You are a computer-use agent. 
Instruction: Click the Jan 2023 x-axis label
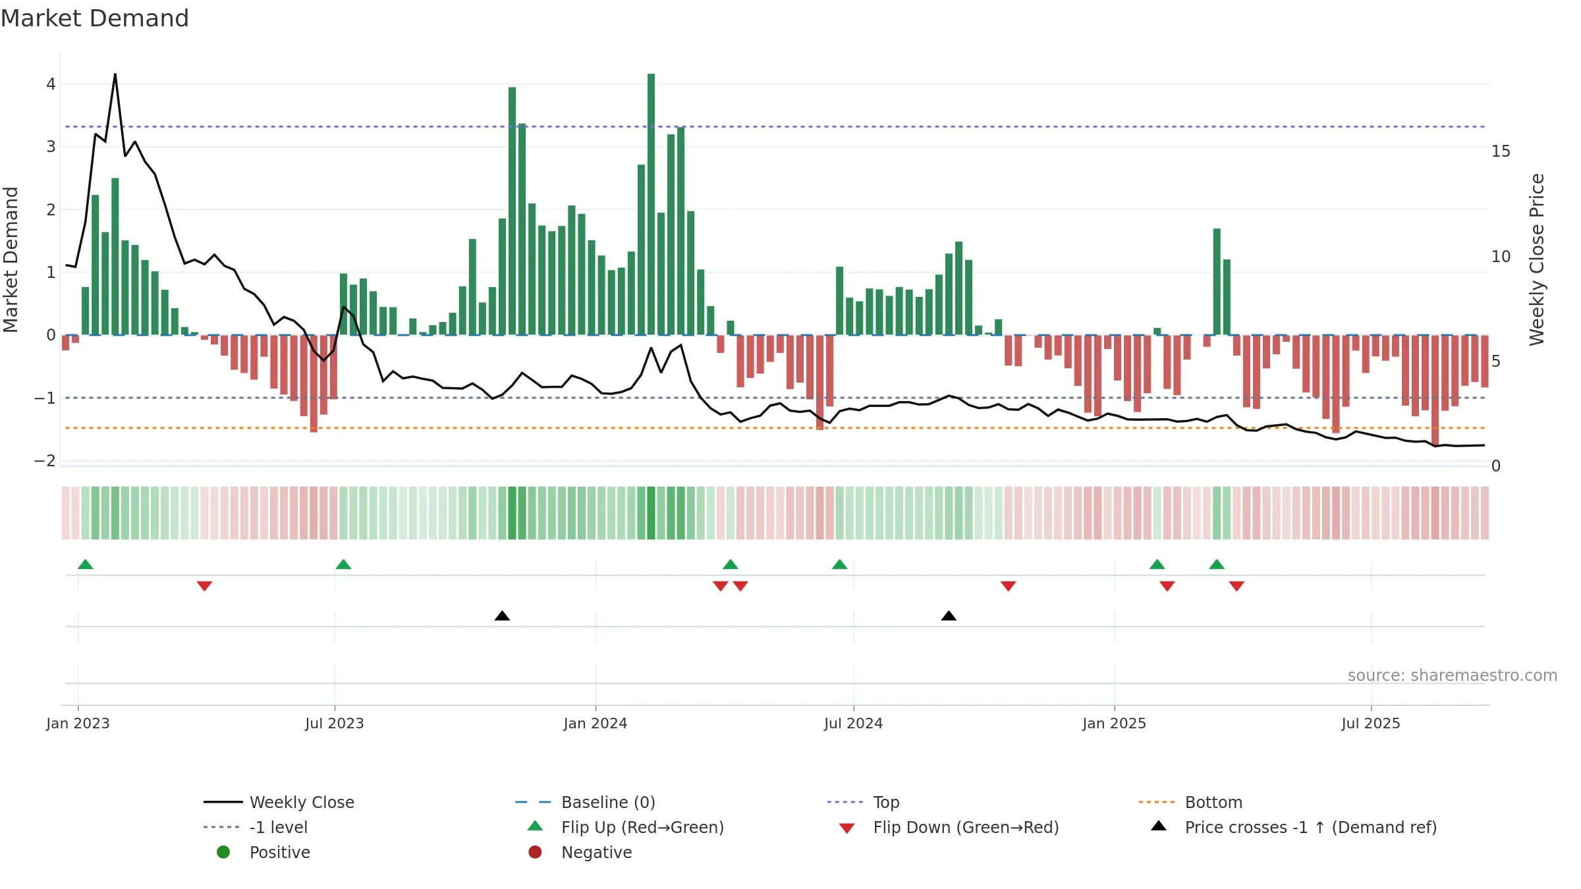78,723
